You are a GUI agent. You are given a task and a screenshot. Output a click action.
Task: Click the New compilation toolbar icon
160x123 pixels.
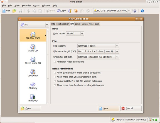6,11
